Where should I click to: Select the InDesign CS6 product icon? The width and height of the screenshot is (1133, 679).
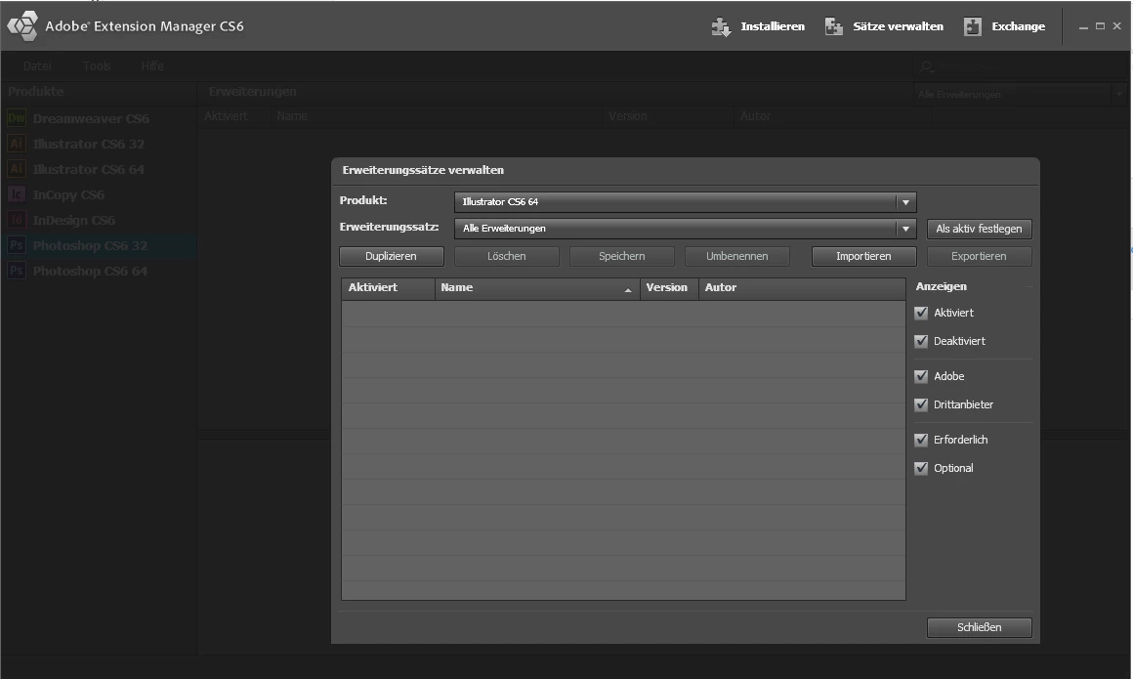pyautogui.click(x=16, y=219)
